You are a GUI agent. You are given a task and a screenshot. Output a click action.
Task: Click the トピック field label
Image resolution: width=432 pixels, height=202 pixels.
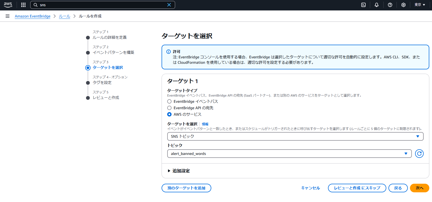point(175,145)
